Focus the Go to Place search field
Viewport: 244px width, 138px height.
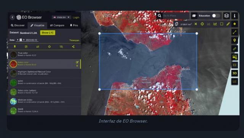click(176, 16)
